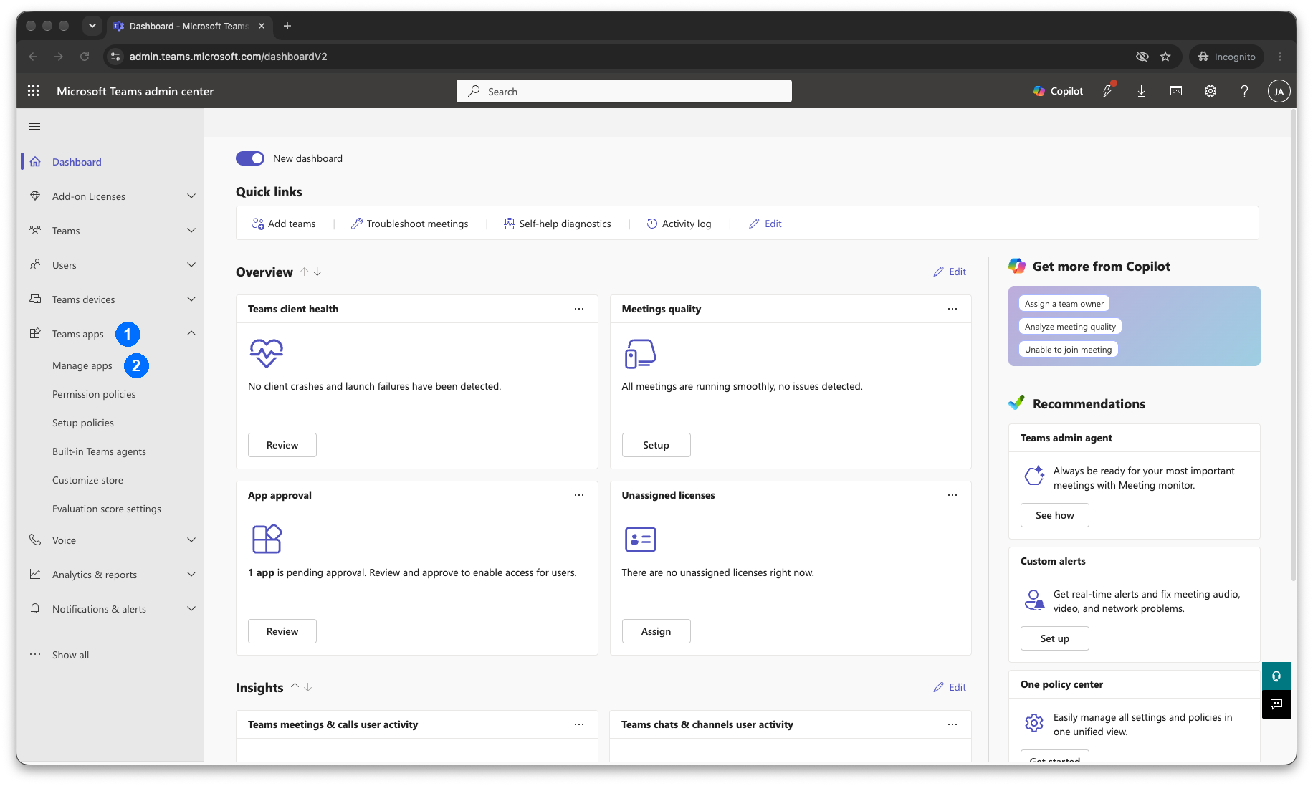Screen dimensions: 1313x786
Task: Expand the Analytics & reports chevron
Action: click(x=191, y=574)
